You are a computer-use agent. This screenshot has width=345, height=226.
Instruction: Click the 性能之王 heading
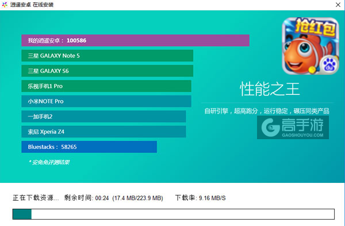coord(270,89)
